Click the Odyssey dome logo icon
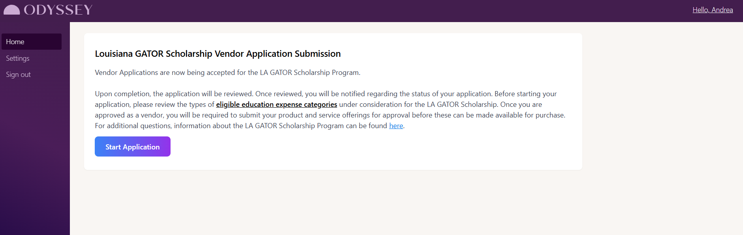Viewport: 743px width, 235px height. coord(11,10)
